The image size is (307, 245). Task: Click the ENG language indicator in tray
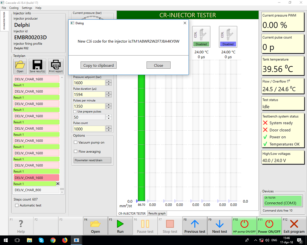click(x=274, y=240)
